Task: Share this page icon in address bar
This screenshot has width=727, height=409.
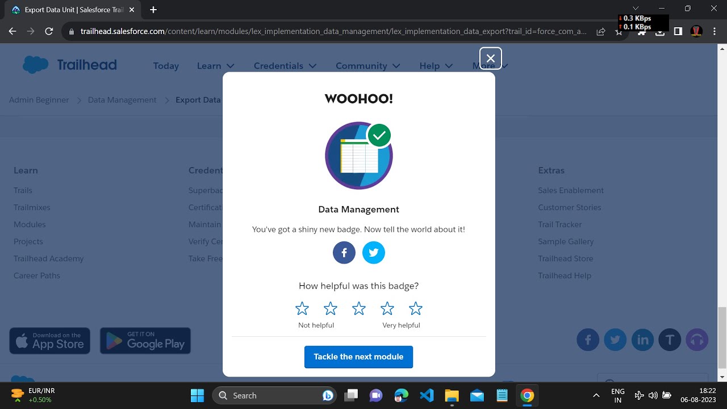Action: pos(601,32)
